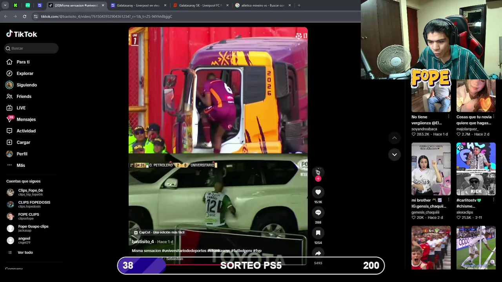The height and width of the screenshot is (282, 502).
Task: Open options for 'mi brother' video
Action: coord(449,200)
